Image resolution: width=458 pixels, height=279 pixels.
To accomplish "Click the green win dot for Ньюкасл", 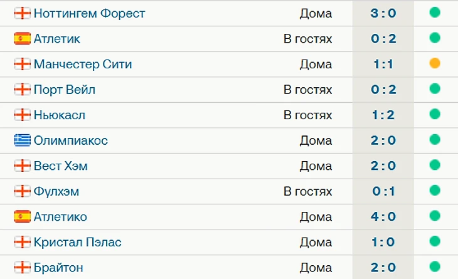I will (x=435, y=114).
